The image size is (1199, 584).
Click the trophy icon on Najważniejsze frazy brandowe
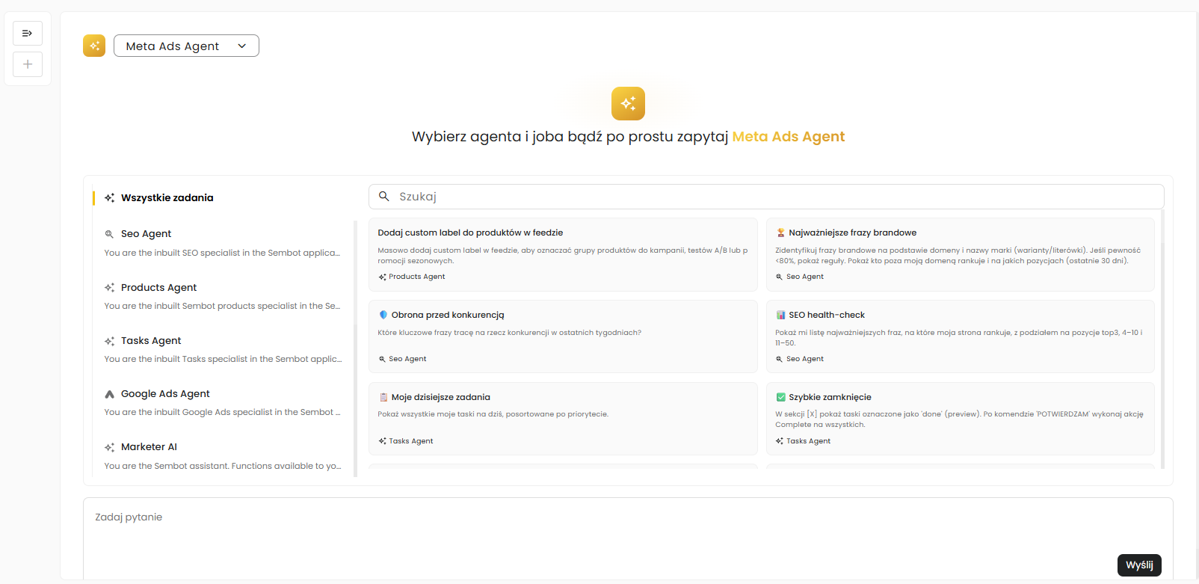780,233
